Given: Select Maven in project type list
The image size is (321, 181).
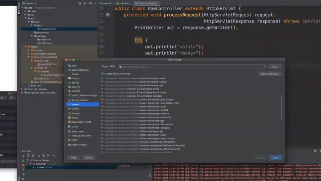Looking at the screenshot, I should tap(82, 104).
